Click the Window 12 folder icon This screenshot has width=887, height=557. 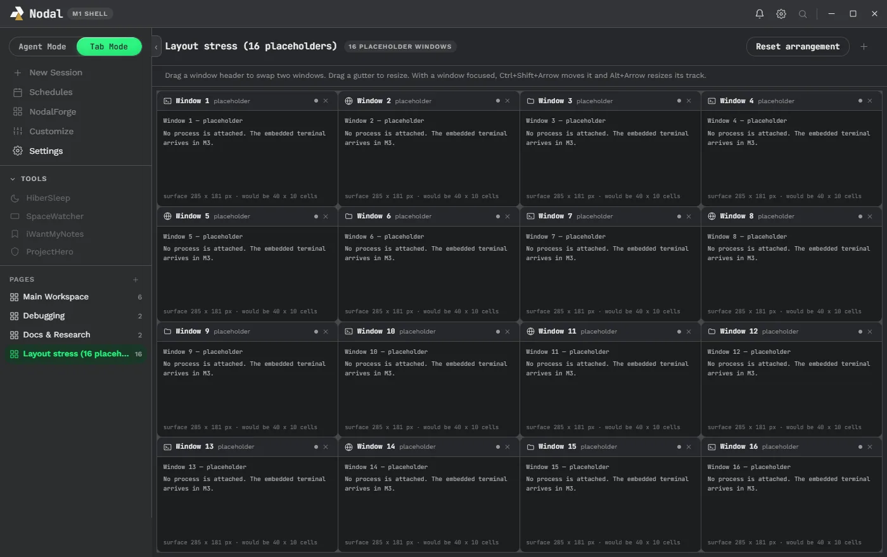point(712,331)
